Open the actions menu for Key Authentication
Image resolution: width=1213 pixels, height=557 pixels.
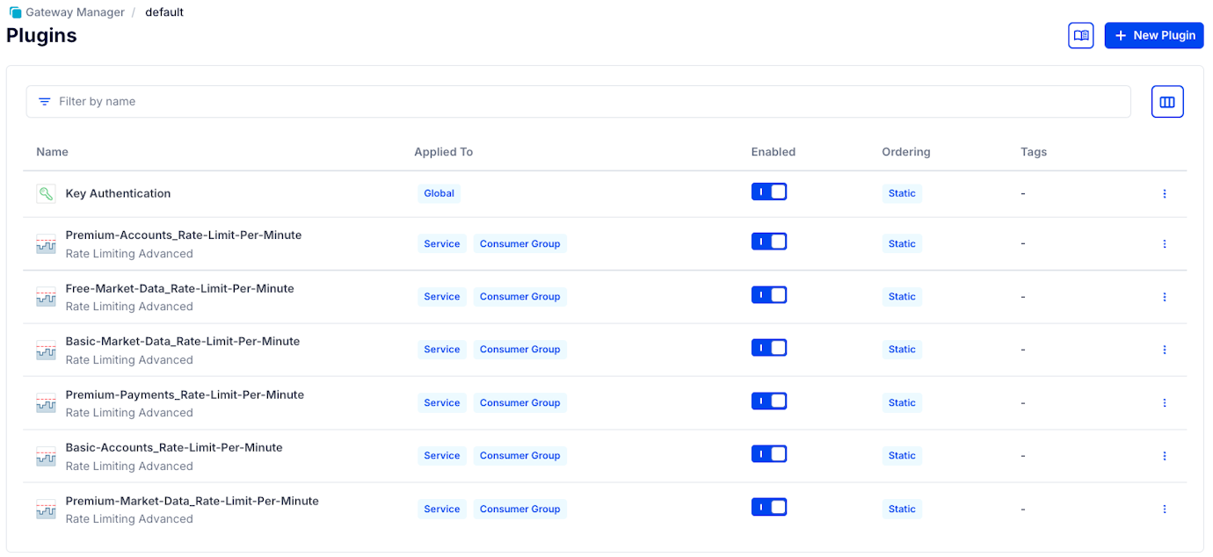pos(1165,192)
